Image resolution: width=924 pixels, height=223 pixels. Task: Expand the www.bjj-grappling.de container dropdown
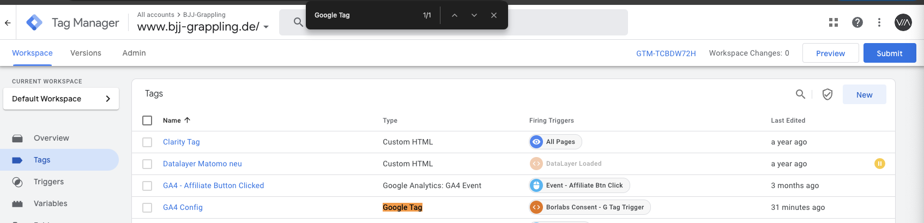(266, 27)
